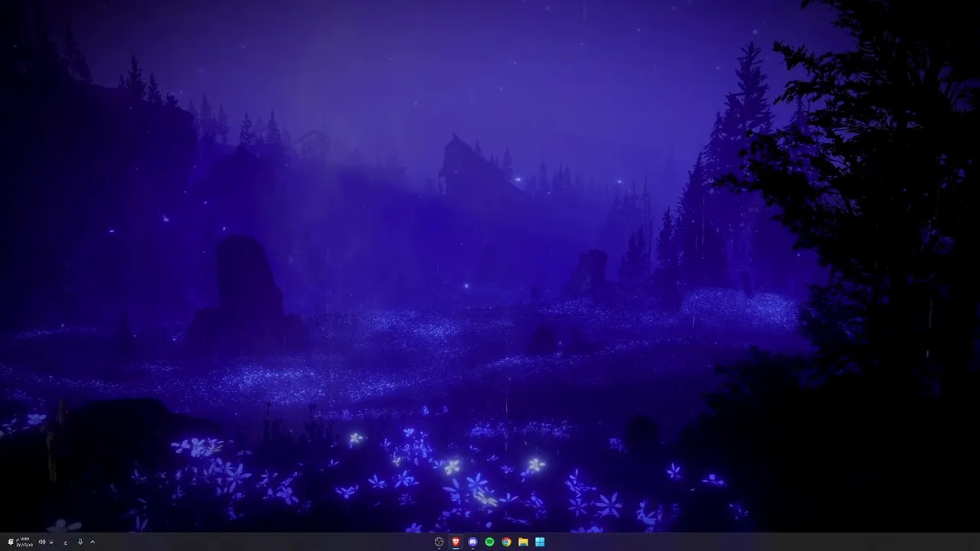Click the taskbar clock and date
This screenshot has height=551, width=980.
(x=24, y=542)
